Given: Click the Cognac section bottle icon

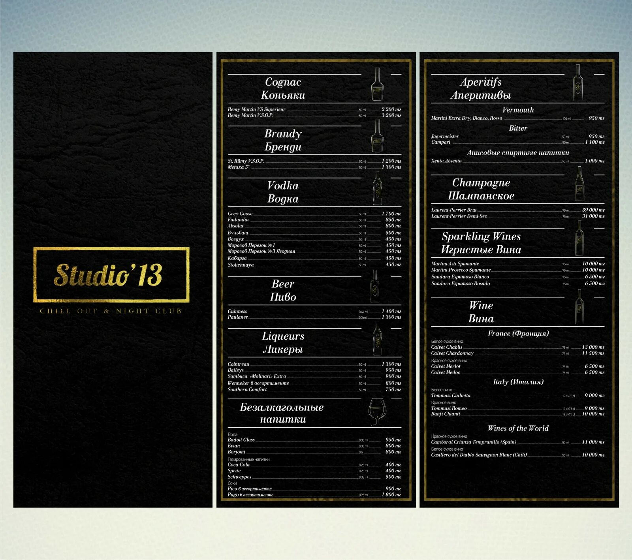Looking at the screenshot, I should point(377,84).
